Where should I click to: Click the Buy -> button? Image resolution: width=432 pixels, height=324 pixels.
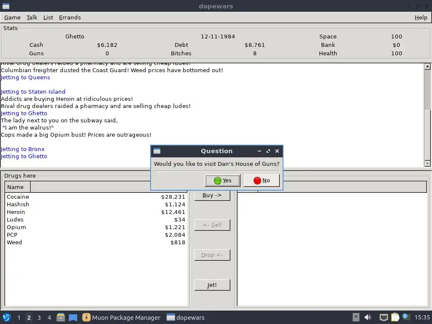tap(212, 195)
